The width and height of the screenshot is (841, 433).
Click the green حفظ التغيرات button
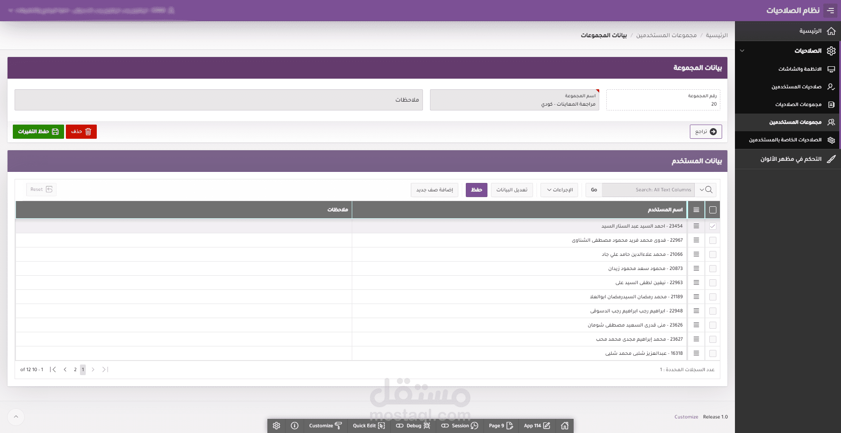38,132
